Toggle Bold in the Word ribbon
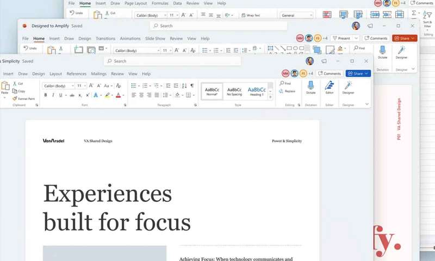Viewport: 435px width, 261px height. pos(46,95)
